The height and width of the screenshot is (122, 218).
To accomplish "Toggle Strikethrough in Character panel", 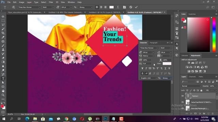I will click(x=169, y=68).
